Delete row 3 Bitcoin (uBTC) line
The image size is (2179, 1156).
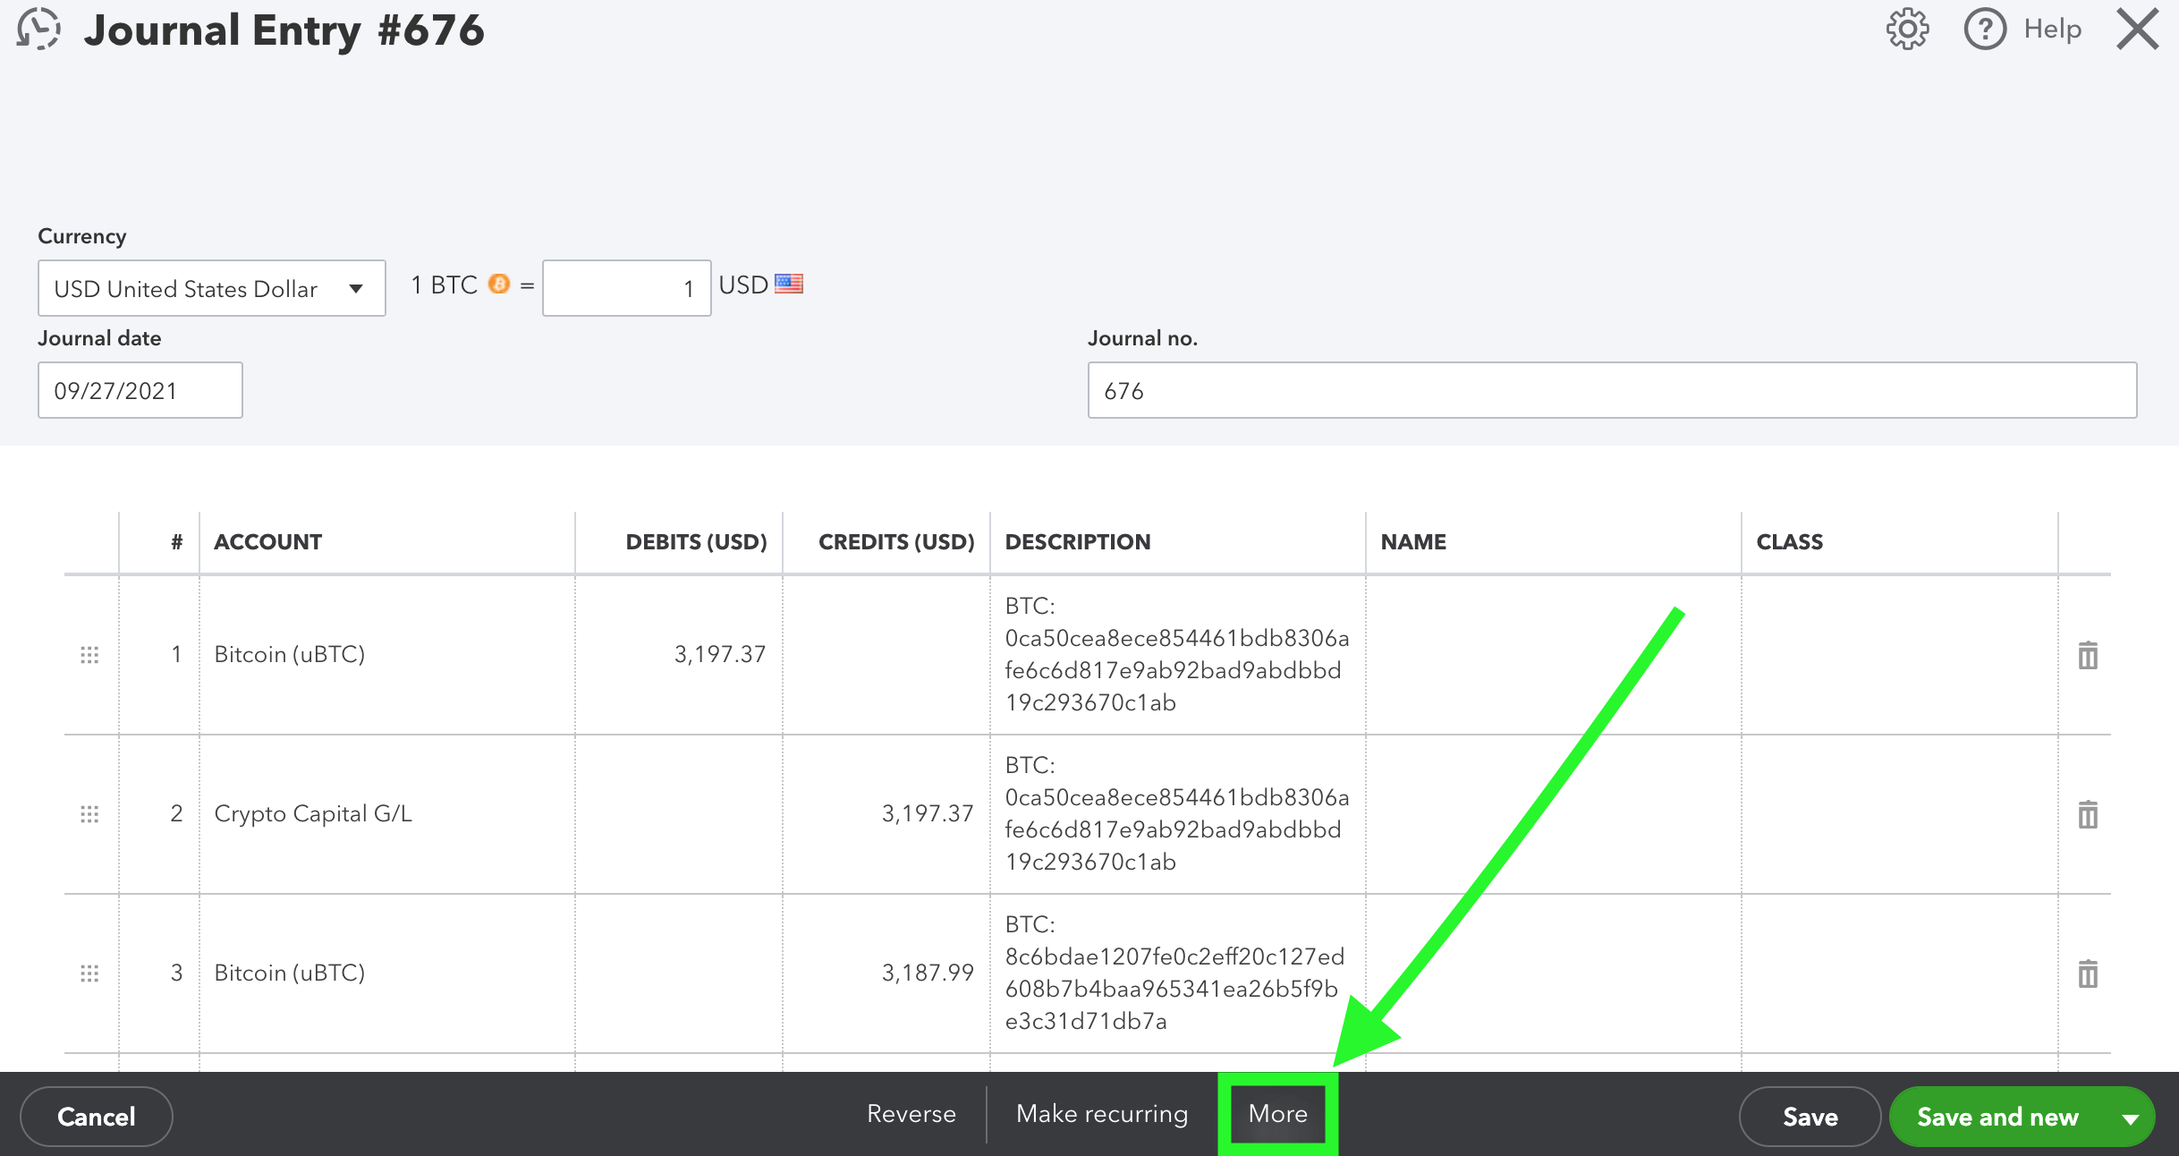point(2088,973)
